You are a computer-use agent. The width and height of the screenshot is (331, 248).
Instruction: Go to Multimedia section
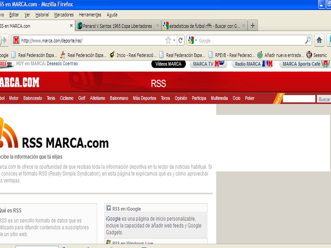(x=219, y=98)
